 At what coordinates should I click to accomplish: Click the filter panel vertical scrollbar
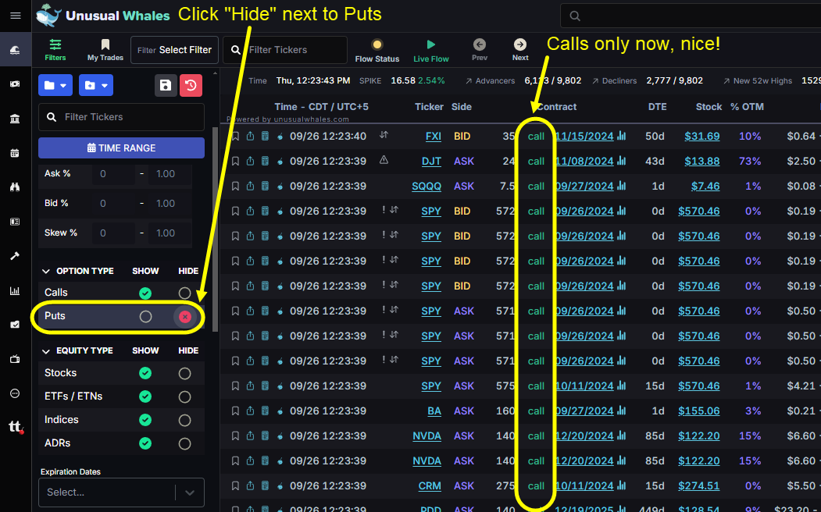click(x=215, y=229)
